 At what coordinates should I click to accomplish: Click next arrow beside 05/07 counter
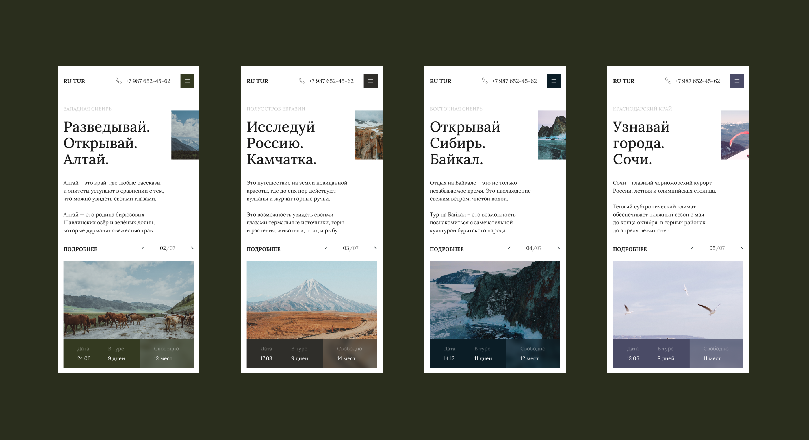coord(738,248)
